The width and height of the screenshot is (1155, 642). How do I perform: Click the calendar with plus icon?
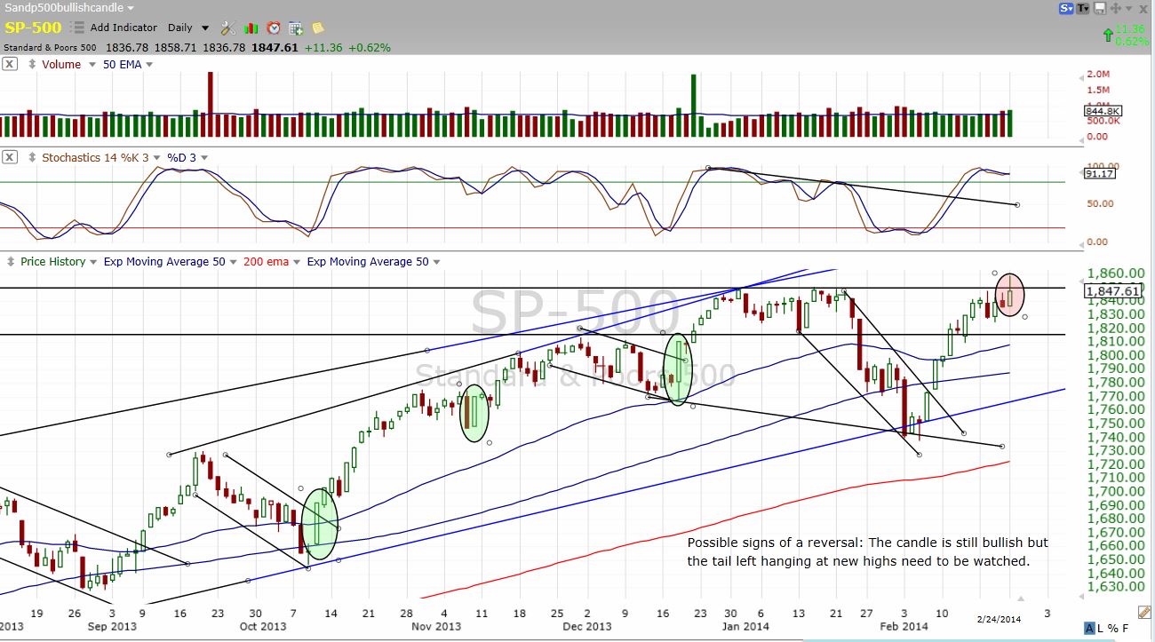pyautogui.click(x=296, y=28)
